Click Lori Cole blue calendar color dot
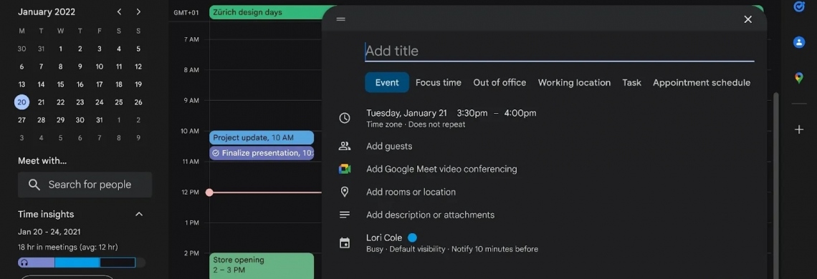The height and width of the screenshot is (279, 817). [x=412, y=238]
